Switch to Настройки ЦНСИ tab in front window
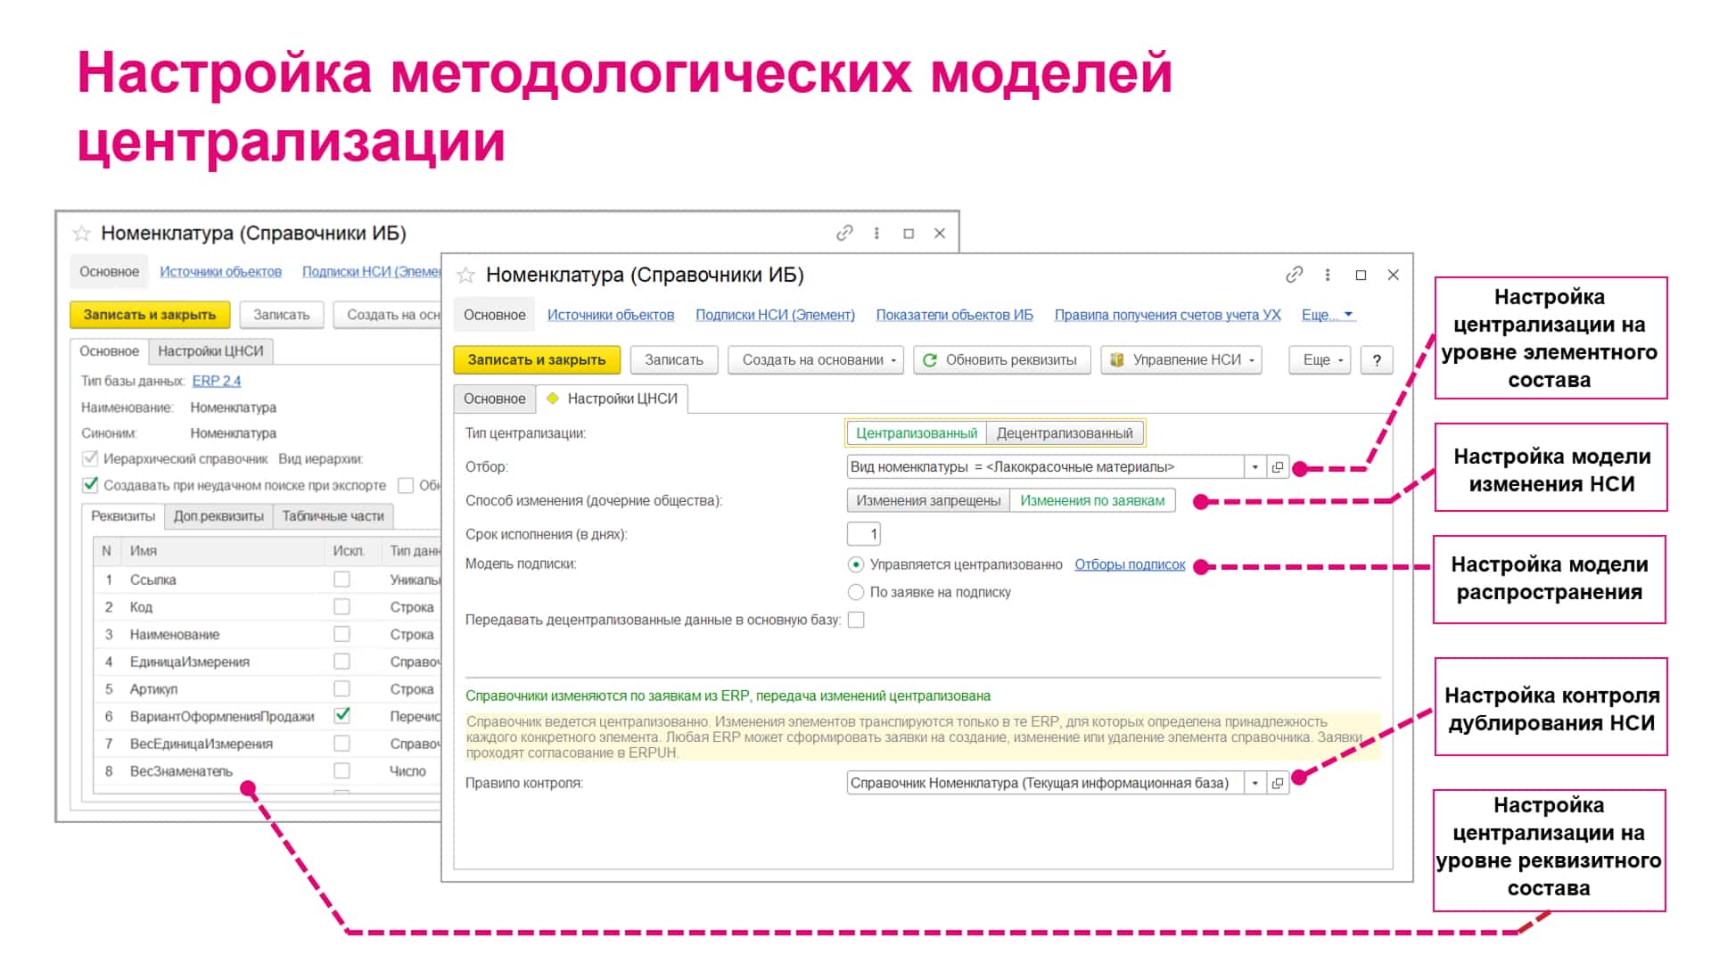The height and width of the screenshot is (963, 1711). tap(613, 399)
